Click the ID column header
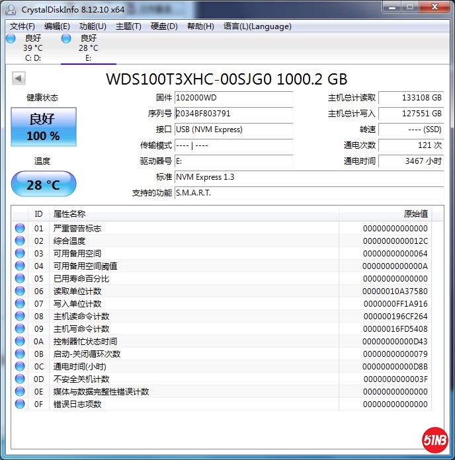455x460 pixels. 38,214
